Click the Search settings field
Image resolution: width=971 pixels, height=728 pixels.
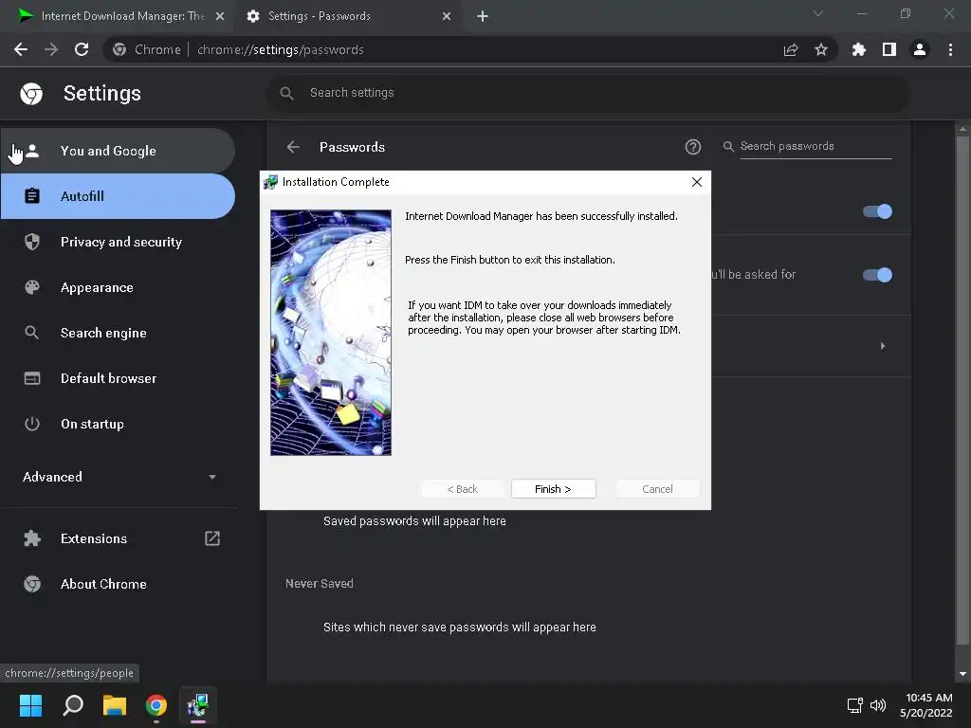click(x=588, y=93)
